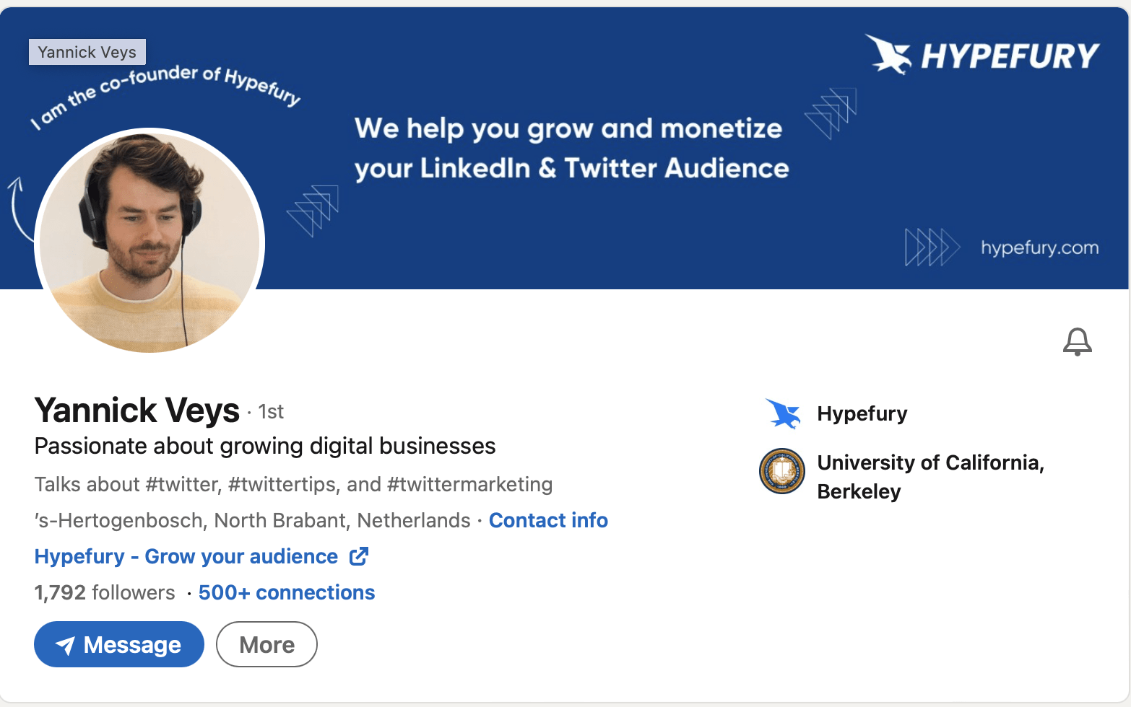The width and height of the screenshot is (1131, 707).
Task: Select the #twittertips hashtag
Action: point(282,484)
